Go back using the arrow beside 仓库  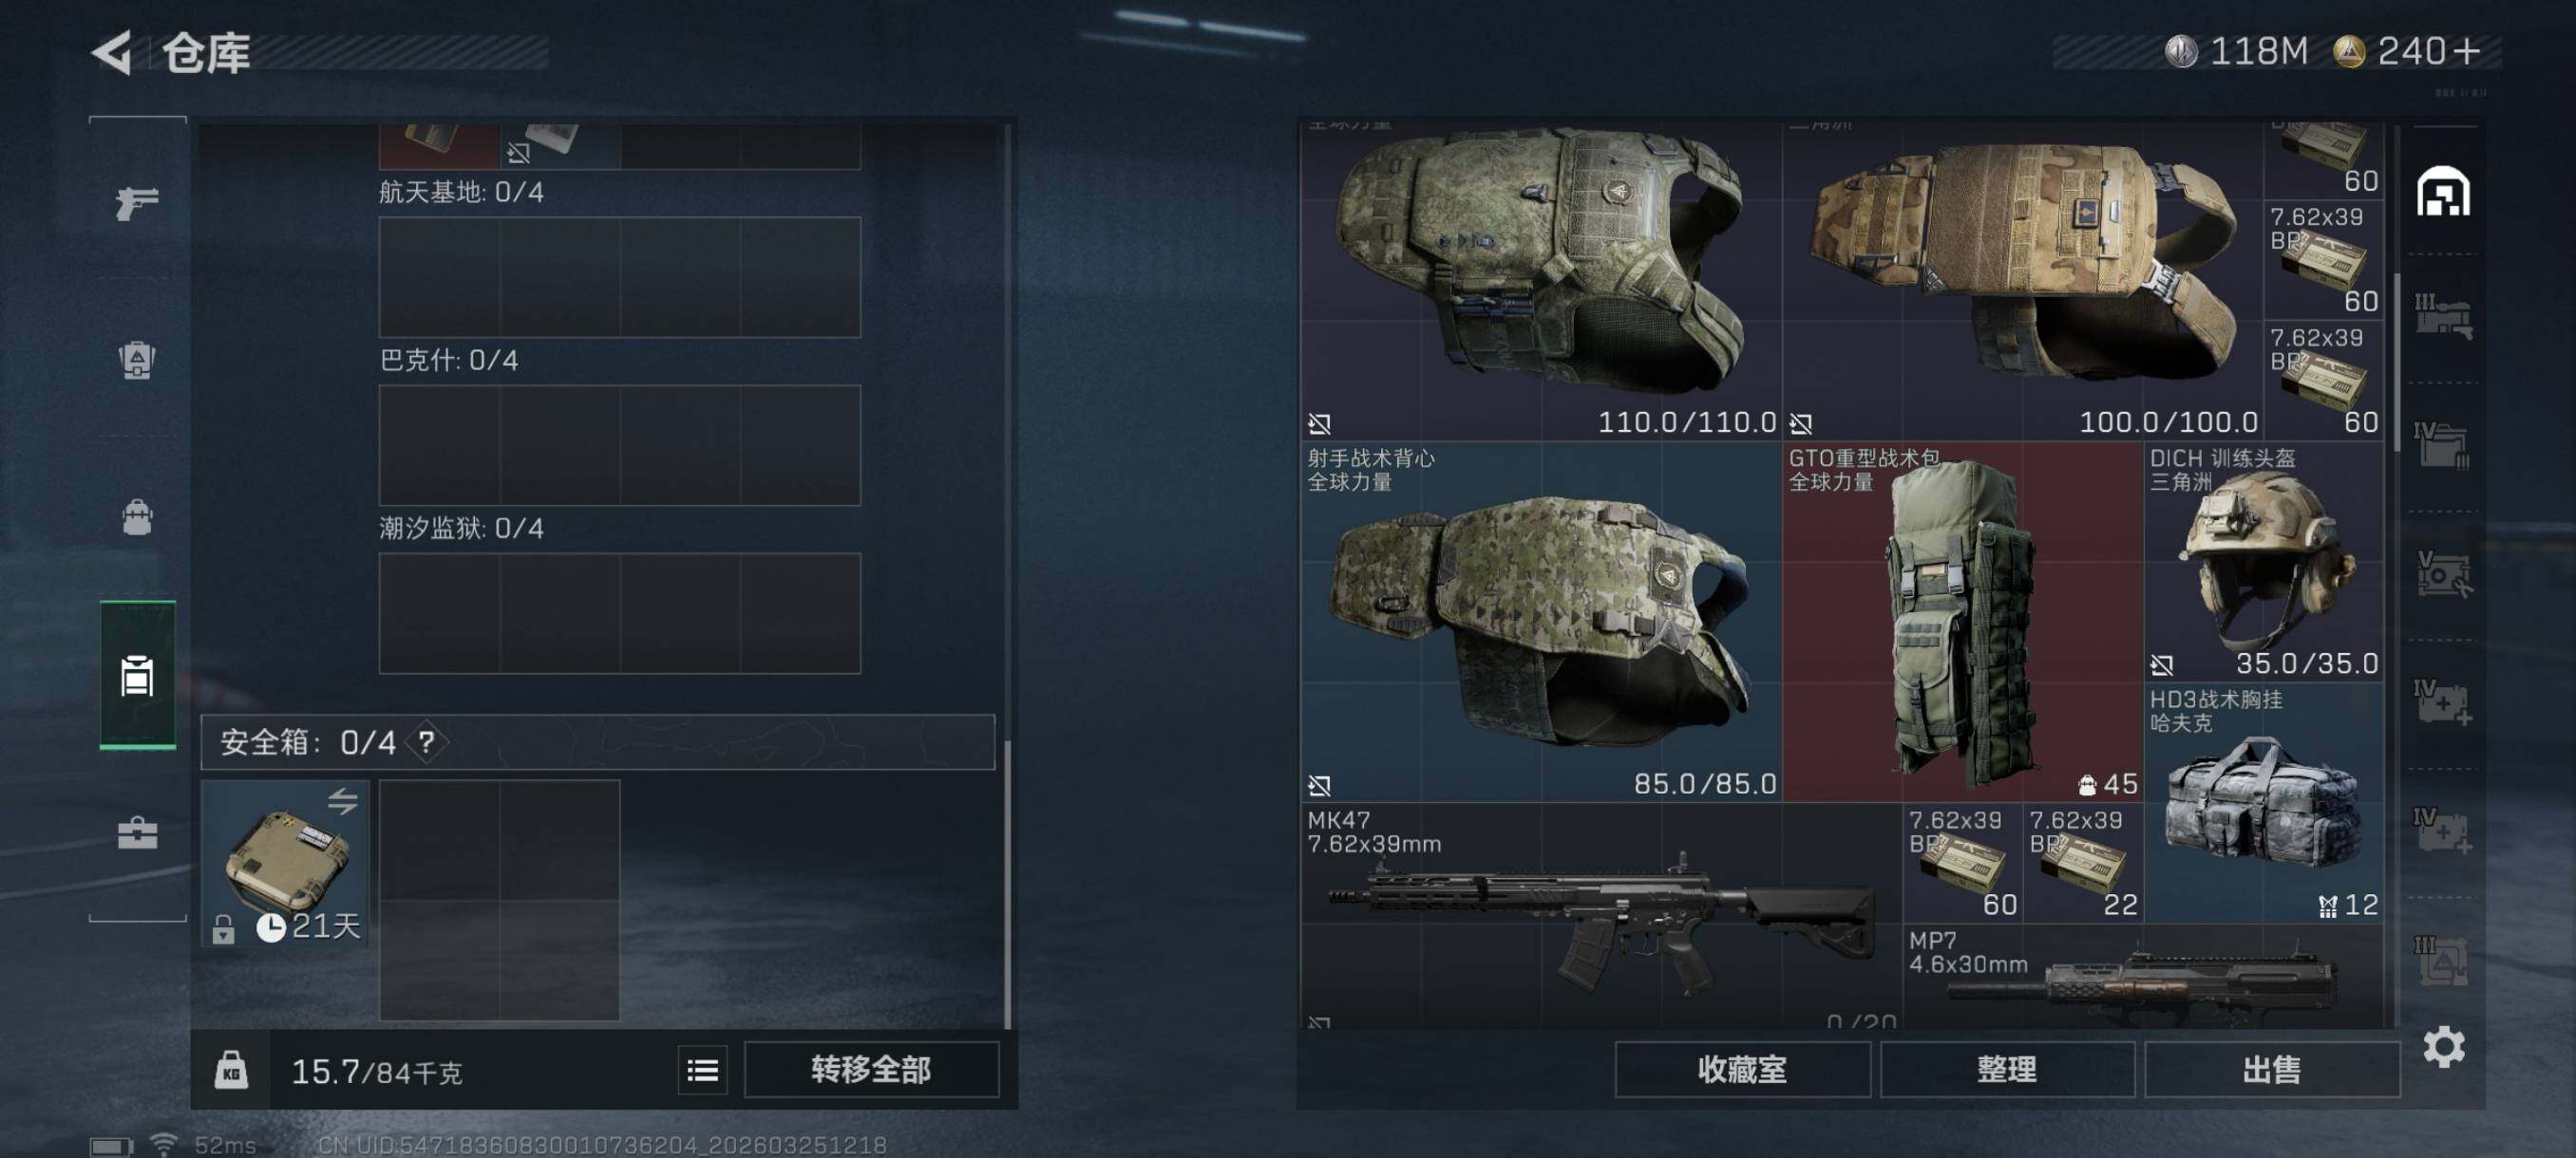point(112,52)
